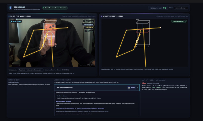203x121 pixels.
Task: Click the 'DETECTED ISSUE' label
Action: tap(14, 80)
